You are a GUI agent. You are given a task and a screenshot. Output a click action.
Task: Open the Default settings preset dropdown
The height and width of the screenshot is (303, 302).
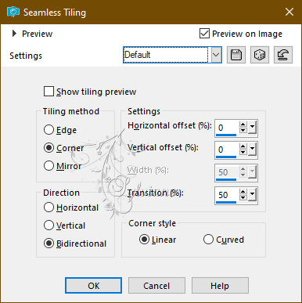217,55
